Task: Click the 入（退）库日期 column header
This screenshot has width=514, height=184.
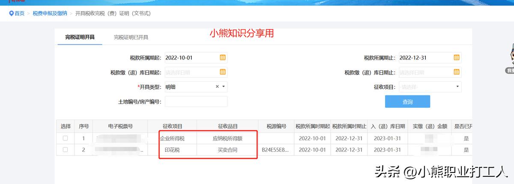Action: click(x=388, y=126)
